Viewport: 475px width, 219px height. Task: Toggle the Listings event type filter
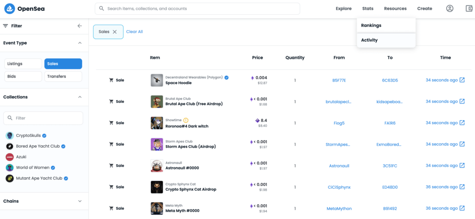23,64
